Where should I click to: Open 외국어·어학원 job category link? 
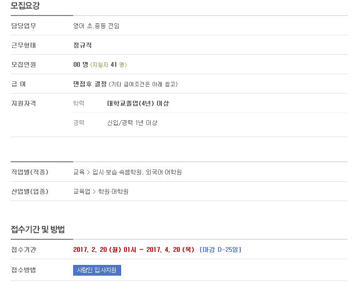click(x=164, y=172)
